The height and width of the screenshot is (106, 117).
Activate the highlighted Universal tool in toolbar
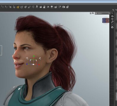click(x=18, y=7)
